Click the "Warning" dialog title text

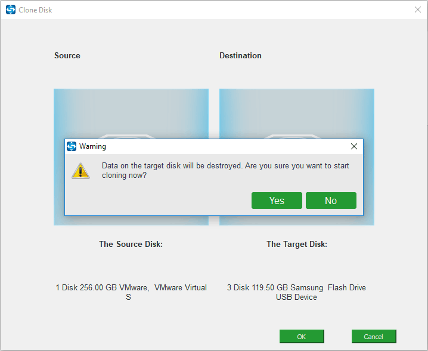[x=92, y=146]
